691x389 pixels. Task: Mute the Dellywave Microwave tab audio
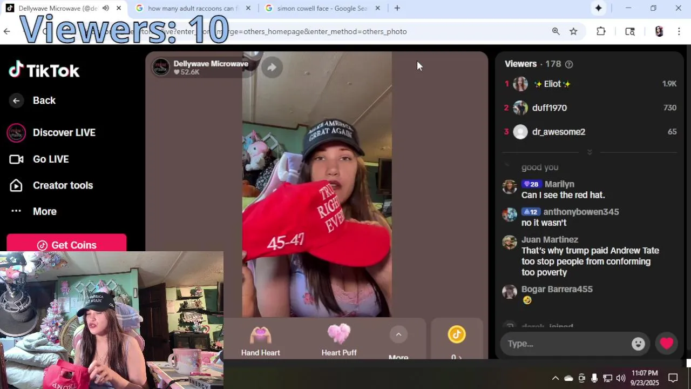point(106,8)
